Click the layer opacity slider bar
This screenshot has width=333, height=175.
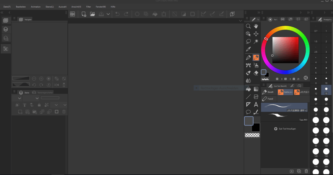[x=50, y=98]
